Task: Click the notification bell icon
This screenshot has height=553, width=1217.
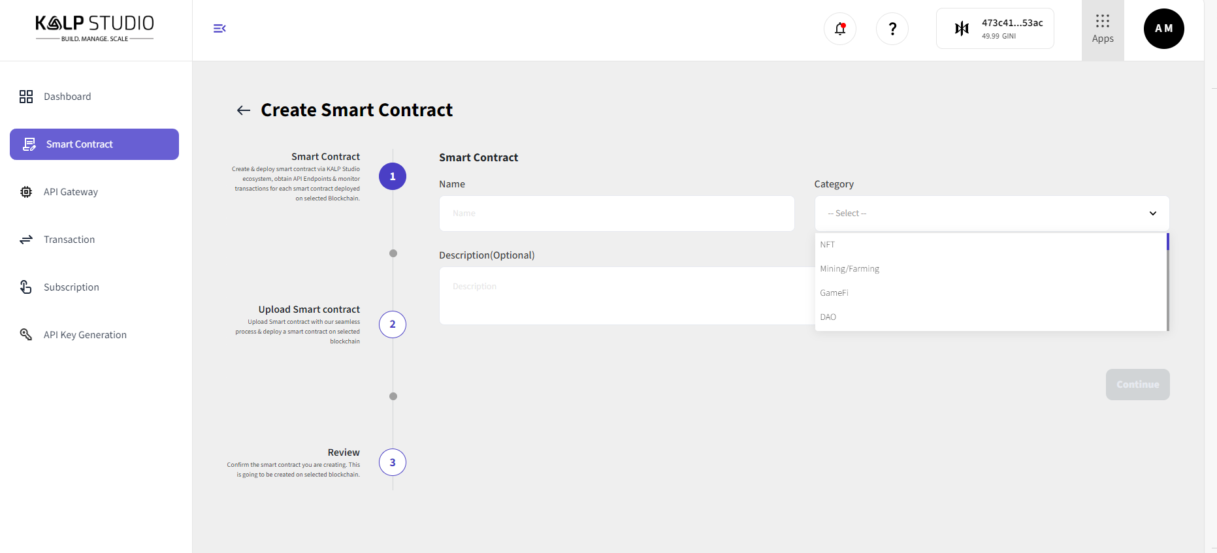Action: (x=839, y=29)
